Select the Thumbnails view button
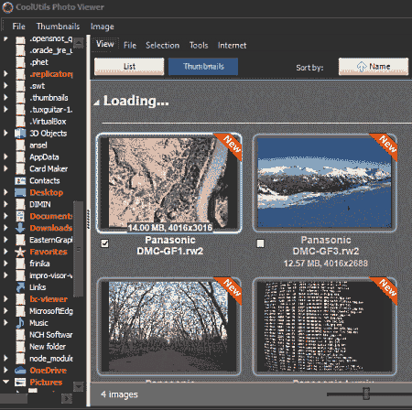The height and width of the screenshot is (410, 412). (203, 67)
